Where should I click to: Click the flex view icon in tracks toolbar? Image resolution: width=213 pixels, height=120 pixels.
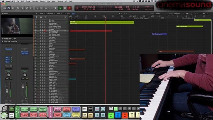coord(69,14)
